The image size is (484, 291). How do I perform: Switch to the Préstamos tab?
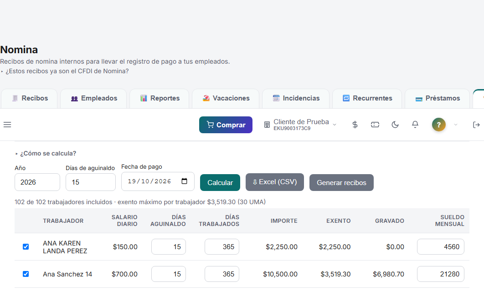coord(437,99)
